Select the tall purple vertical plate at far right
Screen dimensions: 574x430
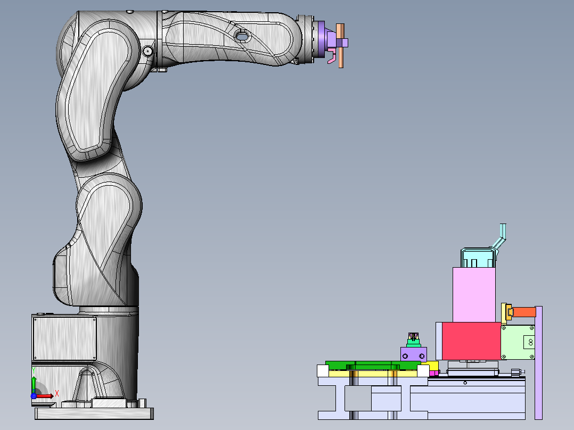coord(538,363)
